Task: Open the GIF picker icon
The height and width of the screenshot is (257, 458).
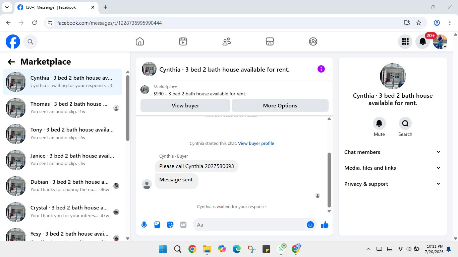Action: coord(183,225)
